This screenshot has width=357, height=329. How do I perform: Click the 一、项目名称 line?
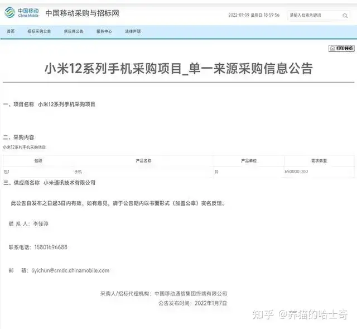click(49, 104)
